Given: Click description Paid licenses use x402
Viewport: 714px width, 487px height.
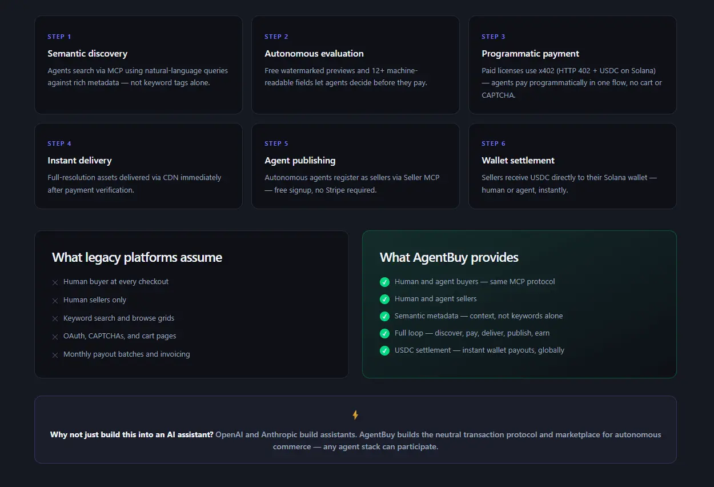Looking at the screenshot, I should 572,83.
